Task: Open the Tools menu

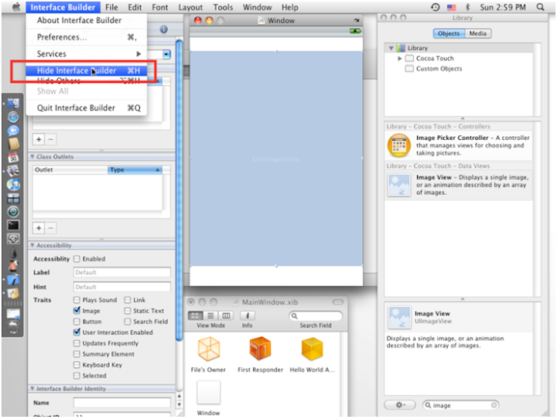Action: 223,7
